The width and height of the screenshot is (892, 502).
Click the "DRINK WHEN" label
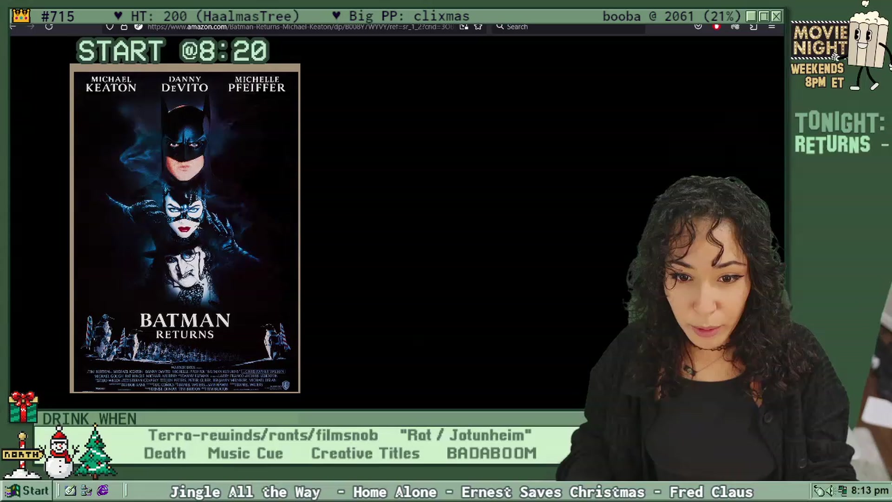pos(89,419)
